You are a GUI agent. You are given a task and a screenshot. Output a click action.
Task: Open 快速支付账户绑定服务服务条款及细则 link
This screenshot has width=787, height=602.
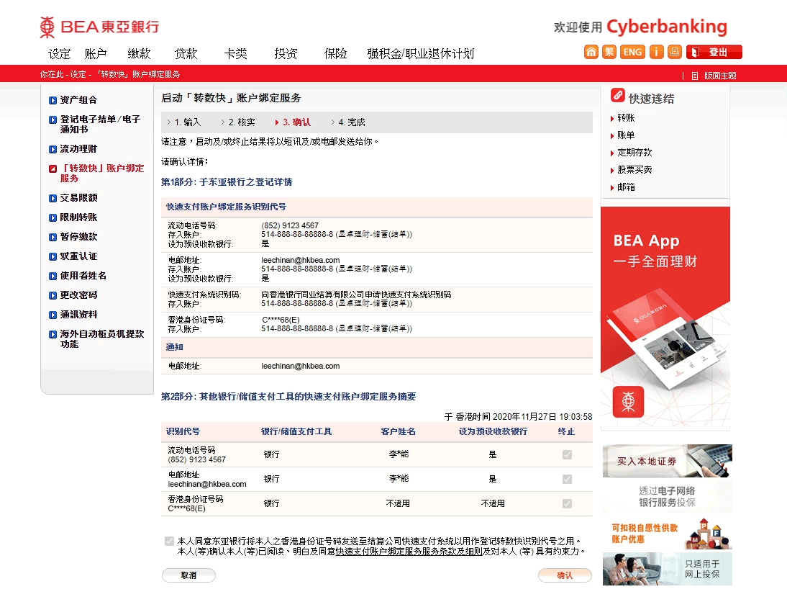409,552
